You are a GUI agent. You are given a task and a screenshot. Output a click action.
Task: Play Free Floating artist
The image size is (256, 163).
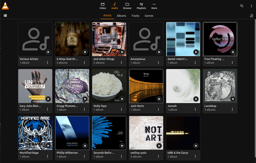[233, 52]
